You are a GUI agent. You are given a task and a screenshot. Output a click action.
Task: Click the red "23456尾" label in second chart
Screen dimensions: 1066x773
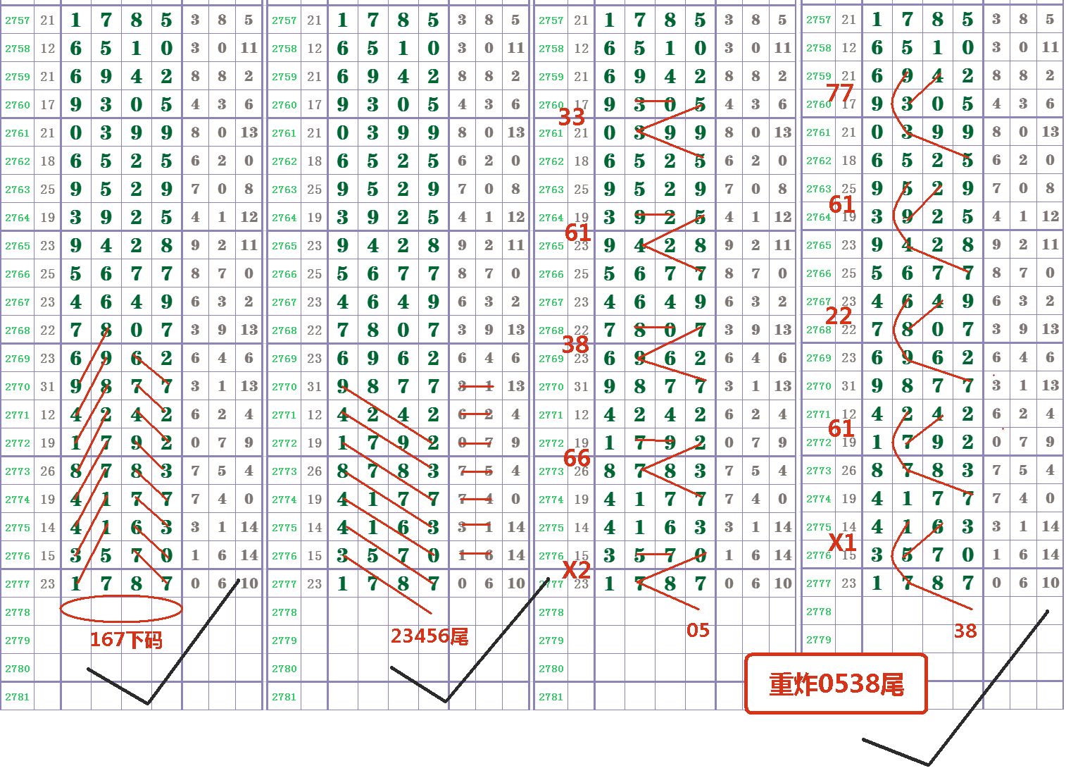(x=429, y=636)
